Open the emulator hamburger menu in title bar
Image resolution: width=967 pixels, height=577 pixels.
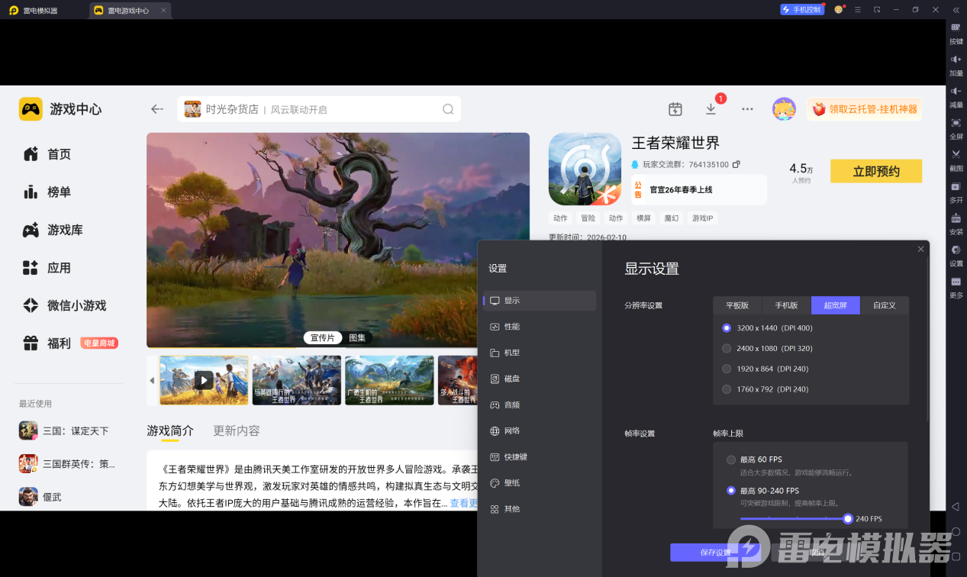858,10
